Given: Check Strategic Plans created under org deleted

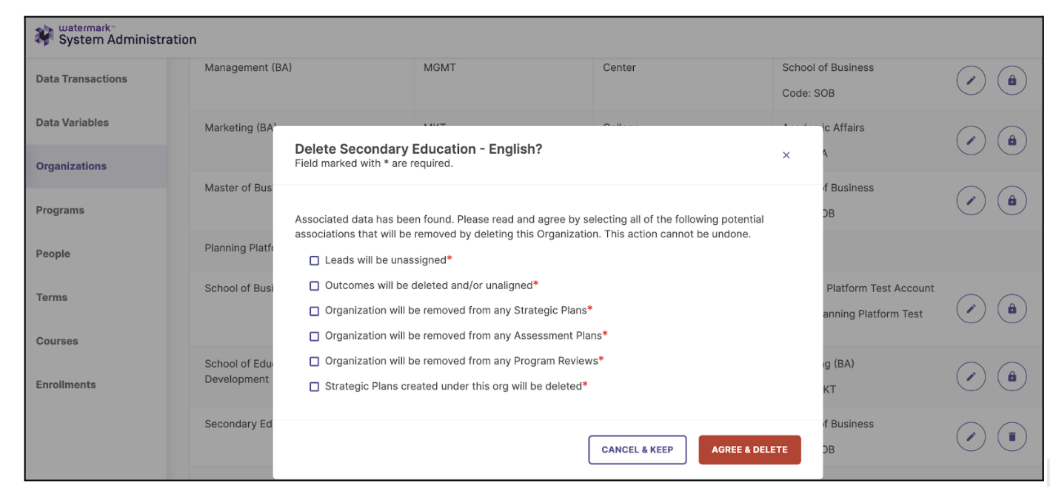Looking at the screenshot, I should [315, 386].
